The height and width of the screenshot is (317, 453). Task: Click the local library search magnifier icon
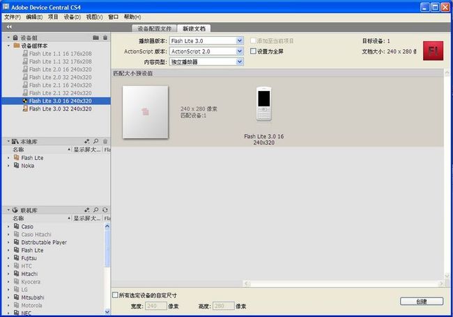(96, 141)
